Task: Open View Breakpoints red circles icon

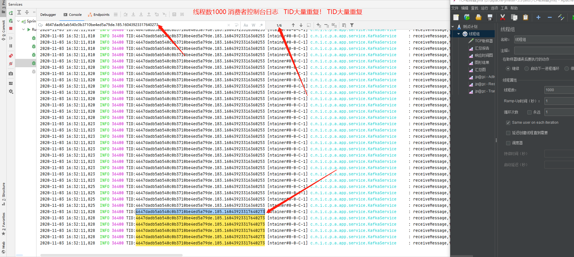Action: 11,56
